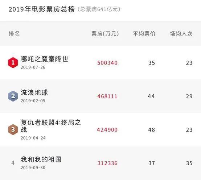Open the movie 我和我的祖国
Image resolution: width=201 pixels, height=182 pixels.
click(41, 160)
